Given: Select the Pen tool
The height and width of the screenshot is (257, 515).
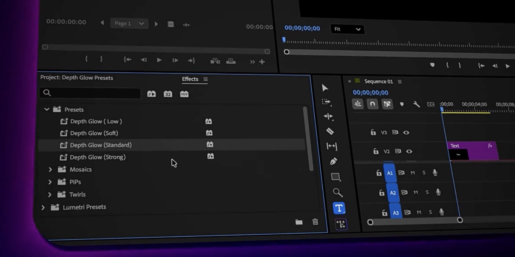Looking at the screenshot, I should 333,161.
